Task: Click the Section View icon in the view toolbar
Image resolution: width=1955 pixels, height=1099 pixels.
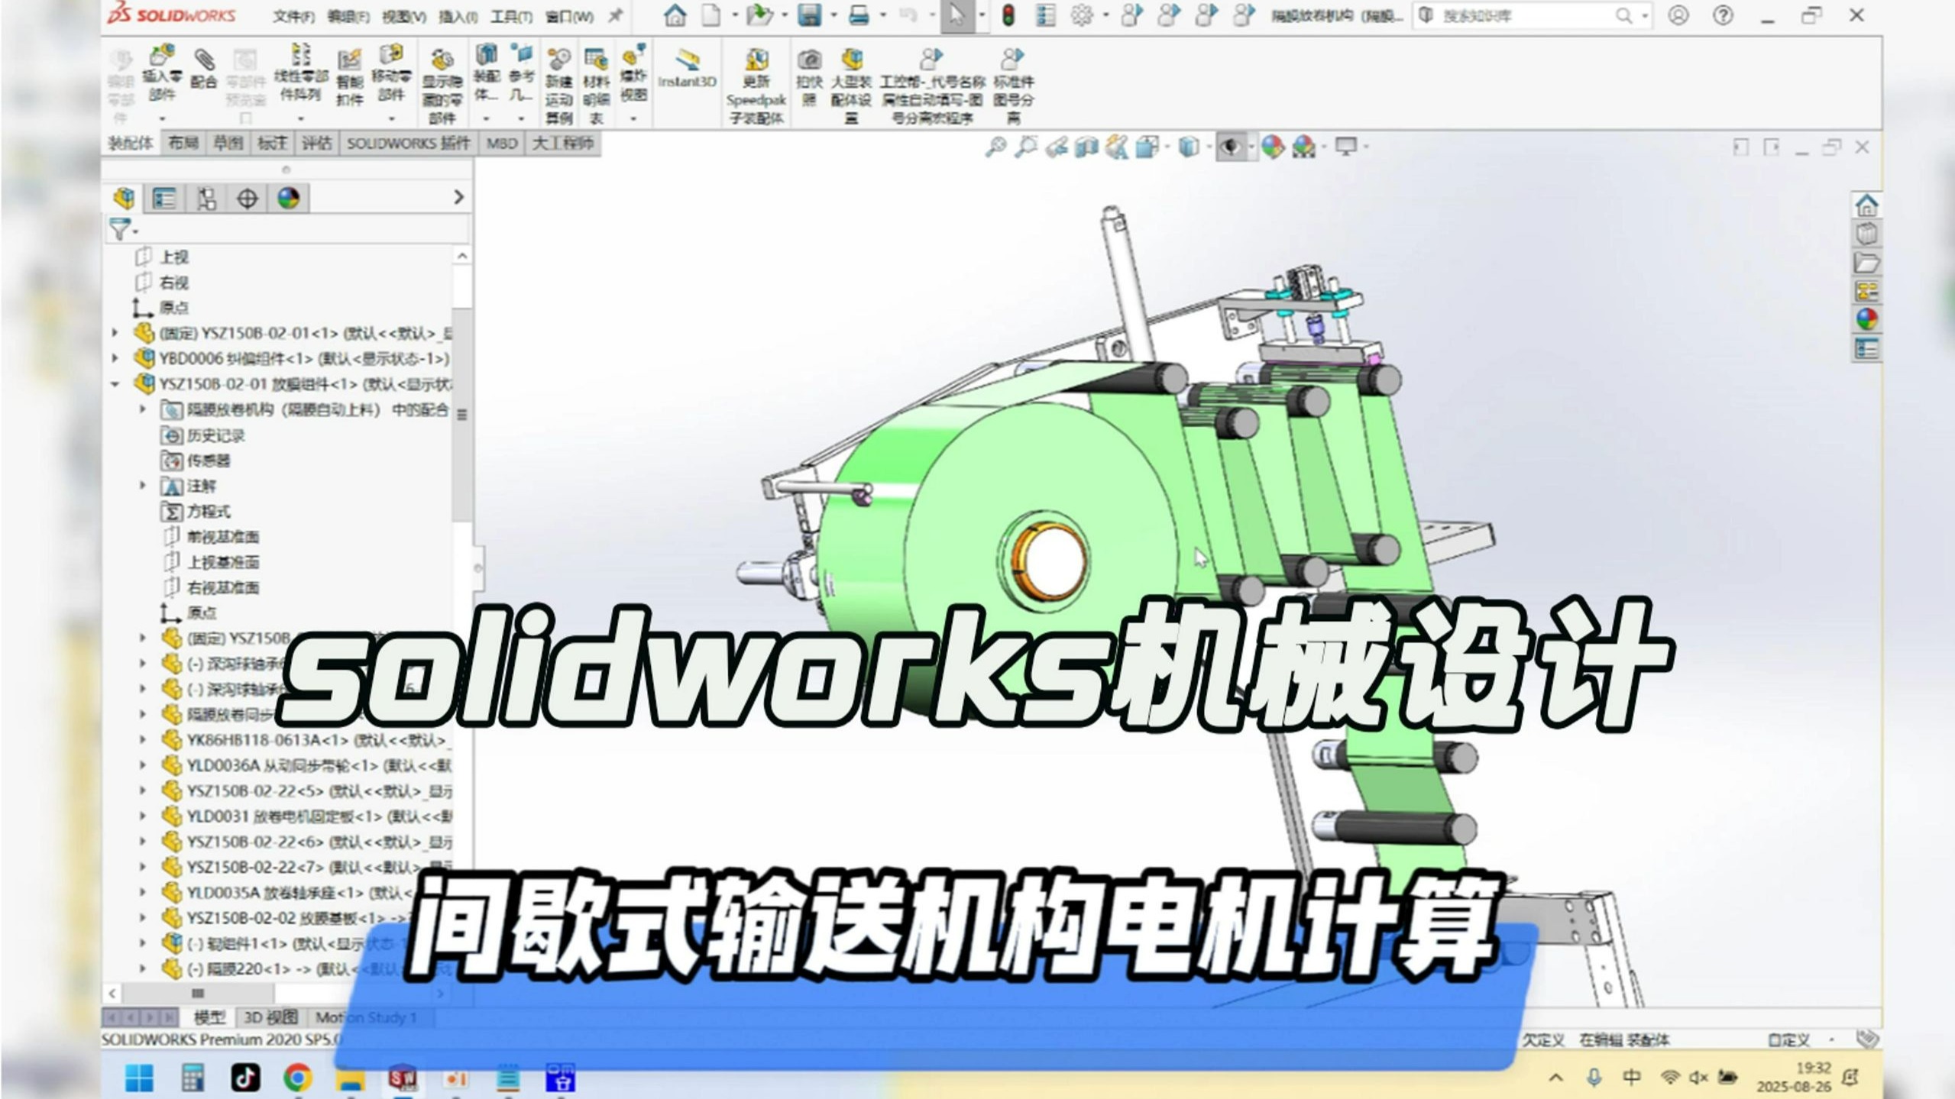Action: pyautogui.click(x=1086, y=147)
